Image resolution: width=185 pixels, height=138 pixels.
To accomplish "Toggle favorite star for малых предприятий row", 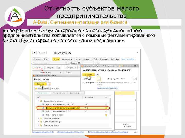I will point(106,108).
